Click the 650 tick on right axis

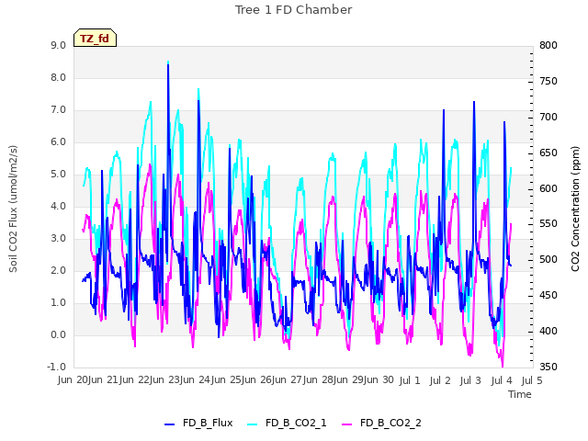548,153
